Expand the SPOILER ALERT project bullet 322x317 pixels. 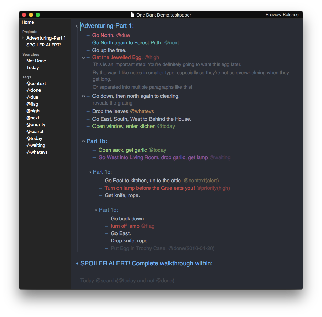[77, 264]
